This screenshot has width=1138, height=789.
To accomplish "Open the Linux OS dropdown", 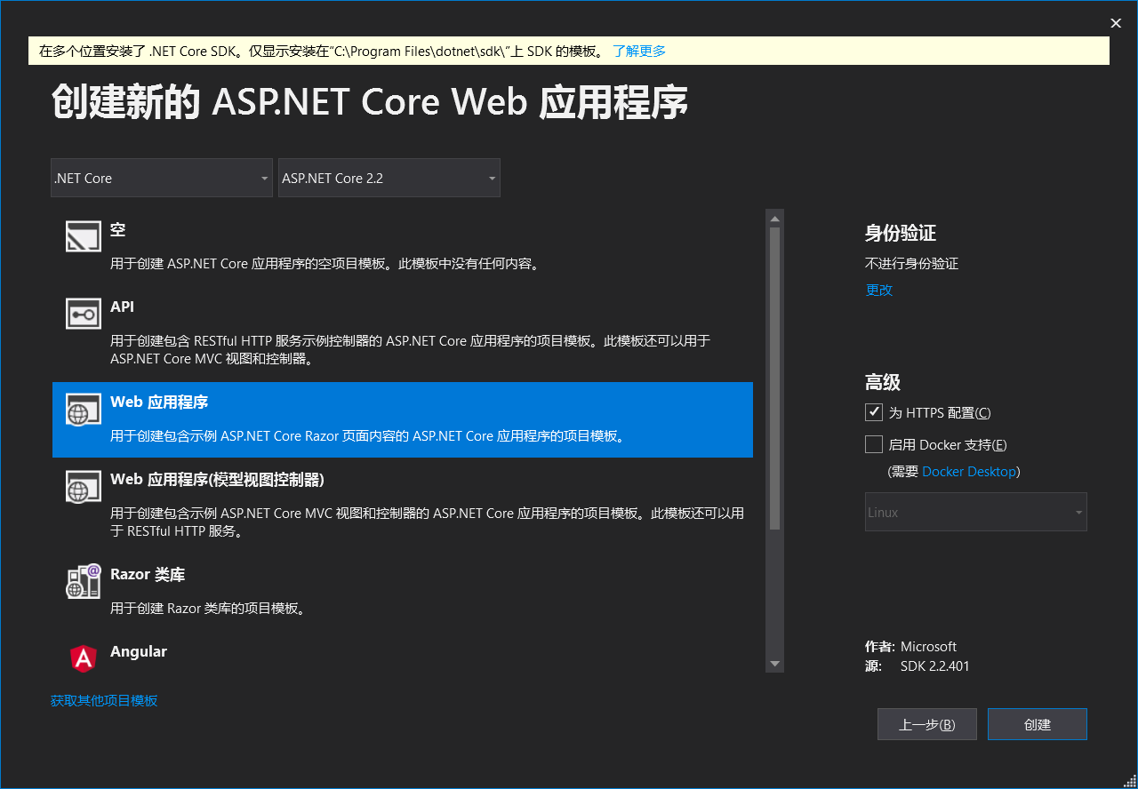I will click(975, 512).
